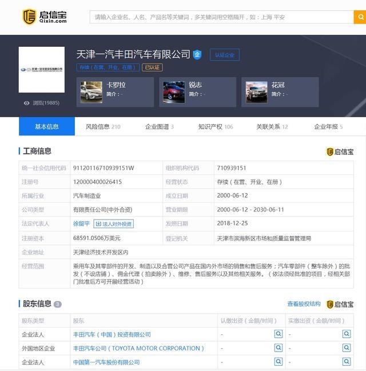Click the eye icon beside the 19885 views
Image resolution: width=366 pixels, height=371 pixels.
[x=26, y=103]
